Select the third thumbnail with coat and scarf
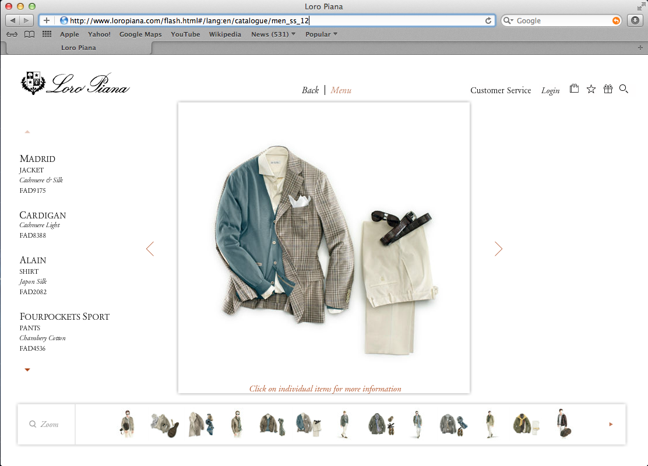 (x=201, y=424)
